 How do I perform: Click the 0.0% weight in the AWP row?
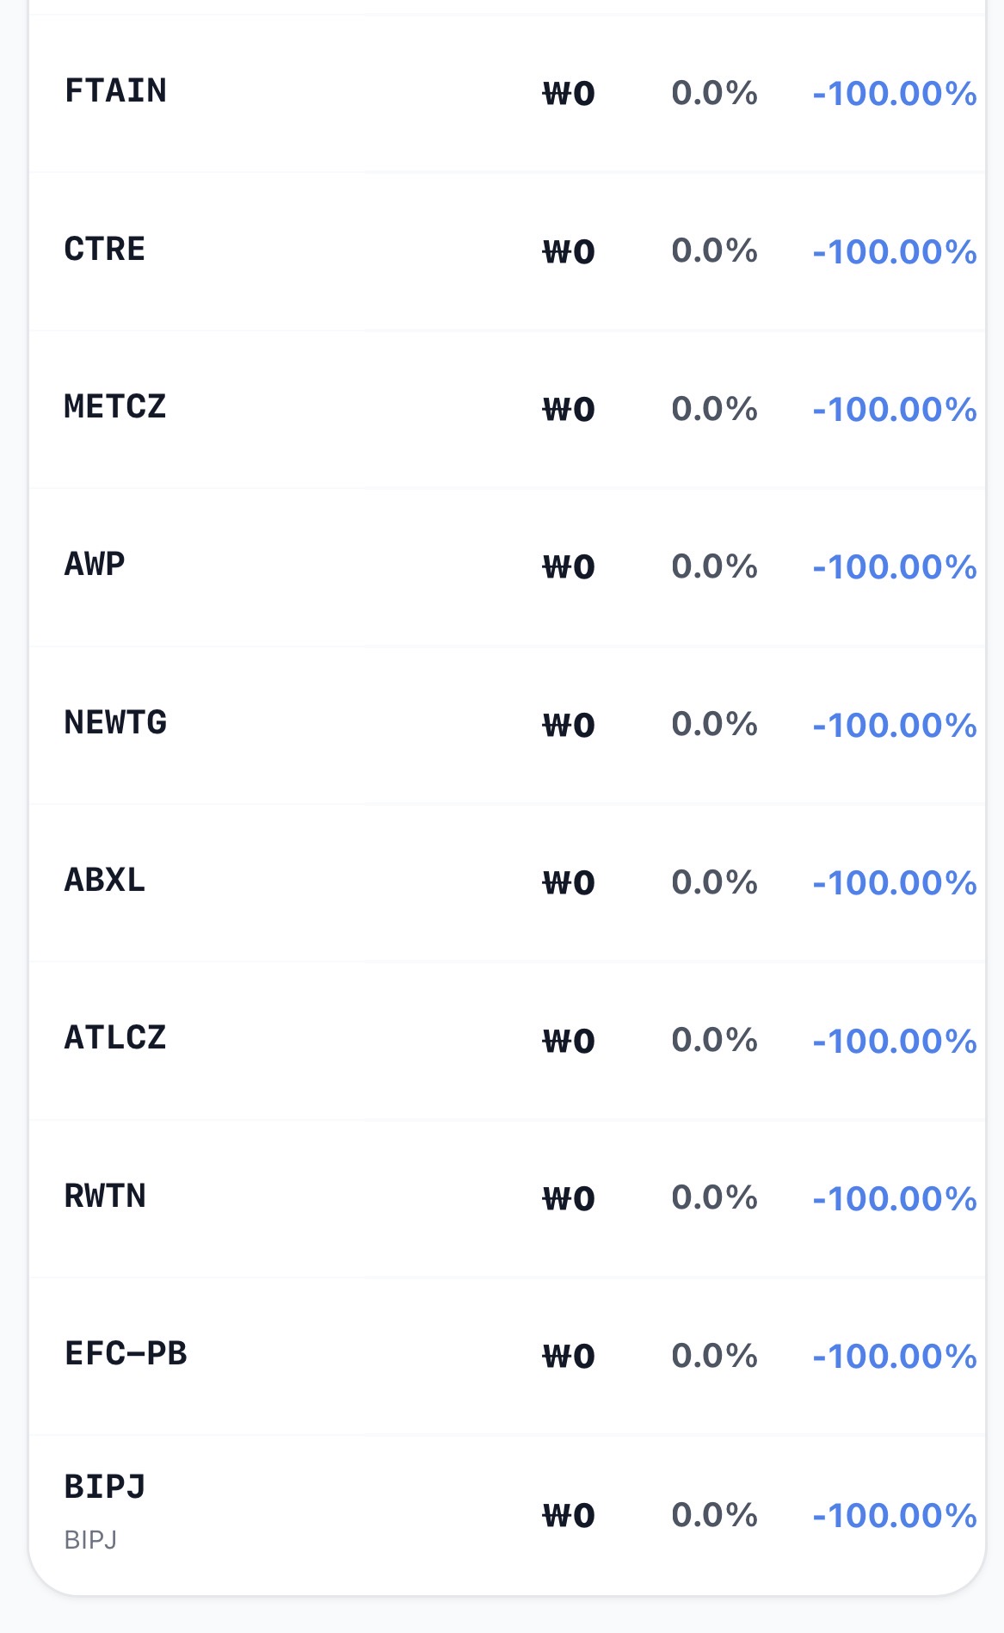[x=714, y=566]
